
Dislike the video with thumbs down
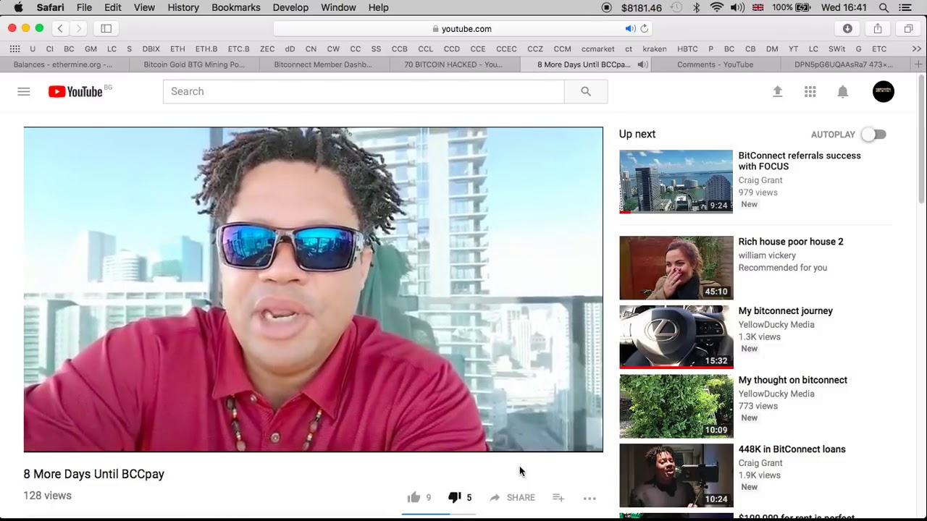pyautogui.click(x=454, y=497)
